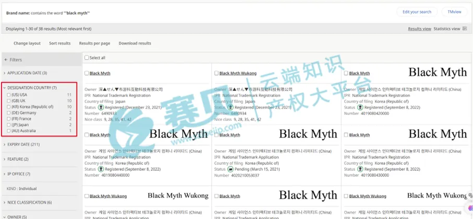Open the Results per page menu
473x219 pixels.
(94, 43)
